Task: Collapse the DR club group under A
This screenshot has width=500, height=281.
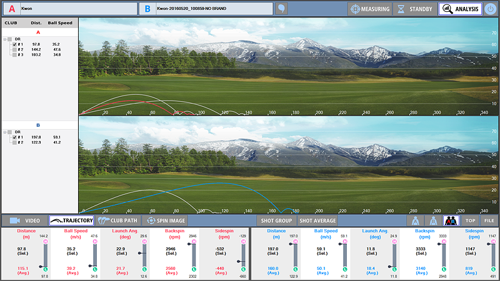Action: coord(5,39)
